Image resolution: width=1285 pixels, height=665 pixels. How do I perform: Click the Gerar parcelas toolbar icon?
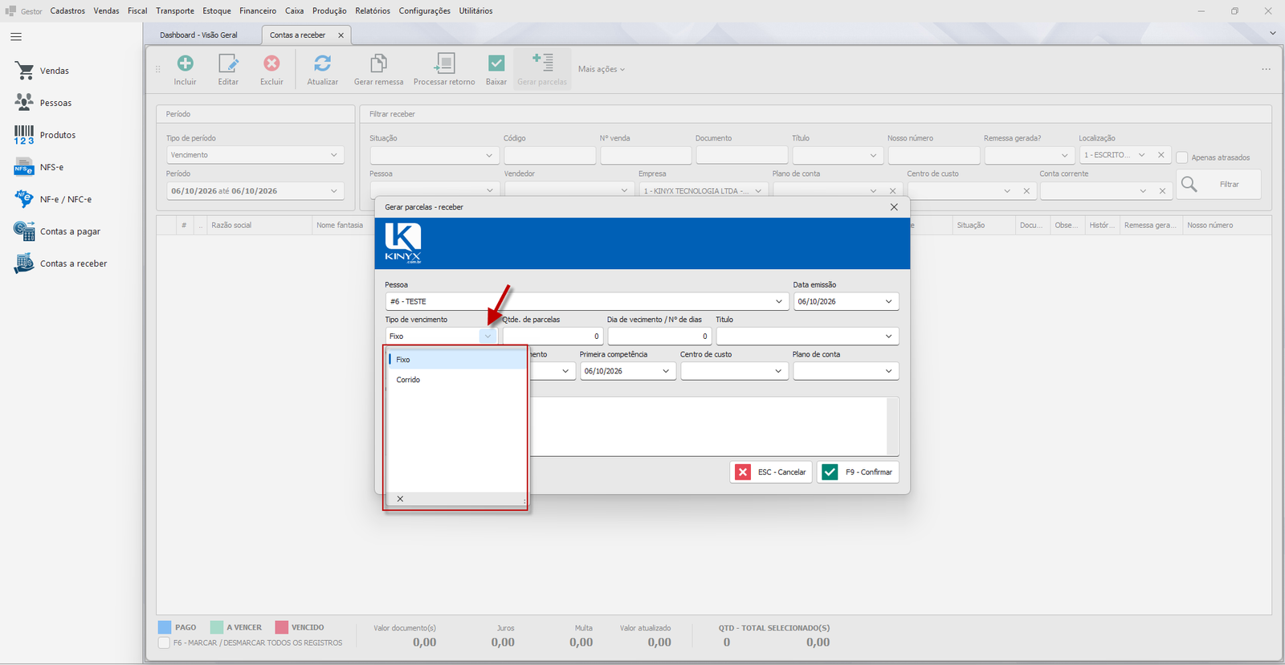point(542,63)
